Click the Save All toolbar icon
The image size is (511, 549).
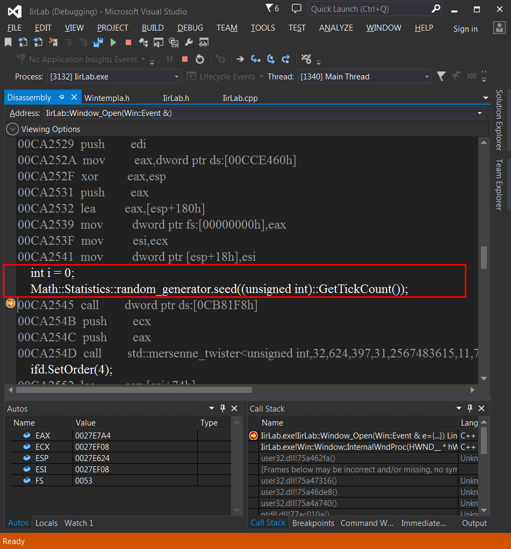click(x=98, y=42)
